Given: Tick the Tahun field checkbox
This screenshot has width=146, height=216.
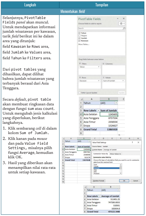Looking at the screenshot, I should pyautogui.click(x=79, y=33).
